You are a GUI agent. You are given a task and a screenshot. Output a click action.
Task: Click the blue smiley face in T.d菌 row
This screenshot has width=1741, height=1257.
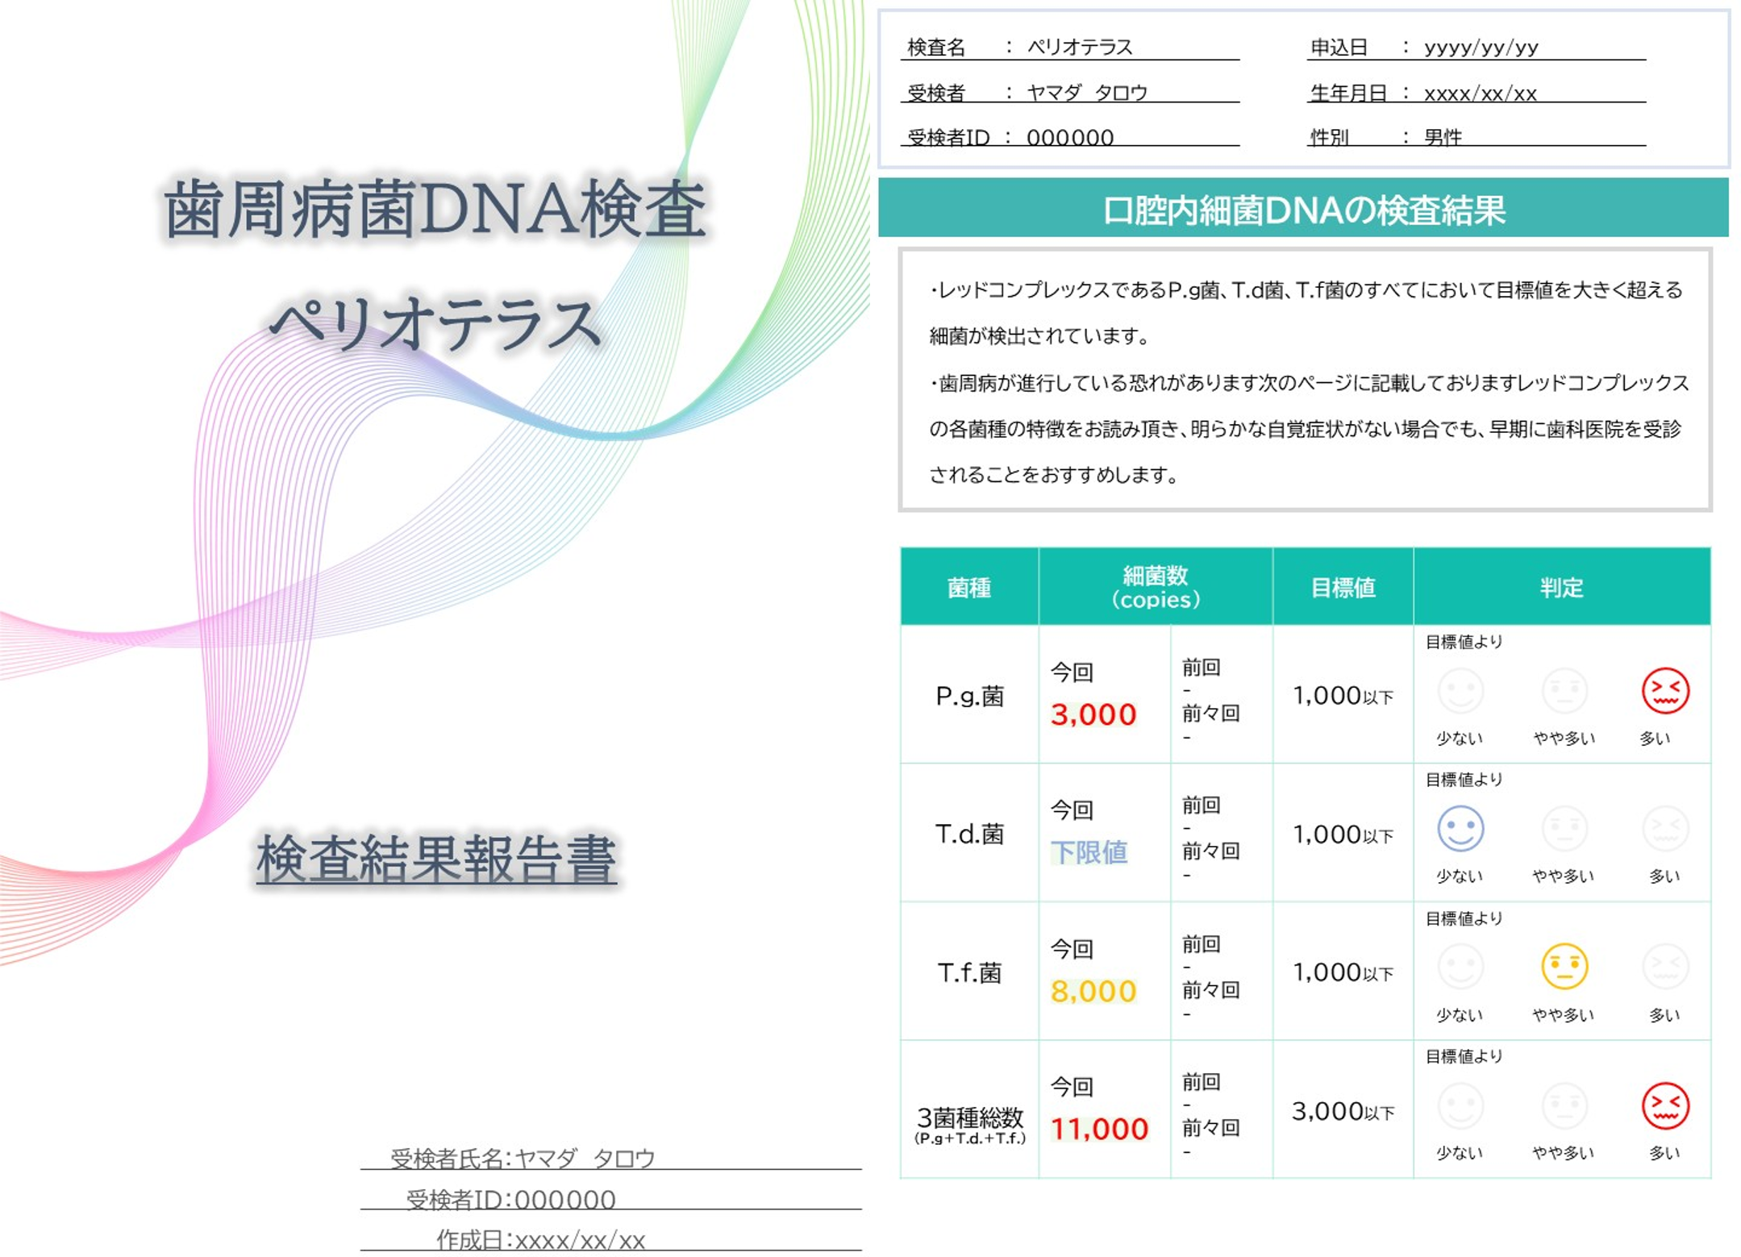1460,829
